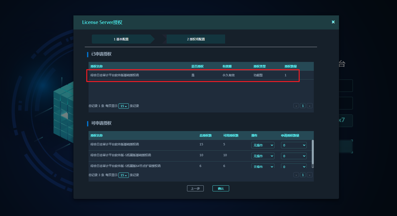Click the 总记录 1 条 record count
397x216 pixels.
click(97, 106)
